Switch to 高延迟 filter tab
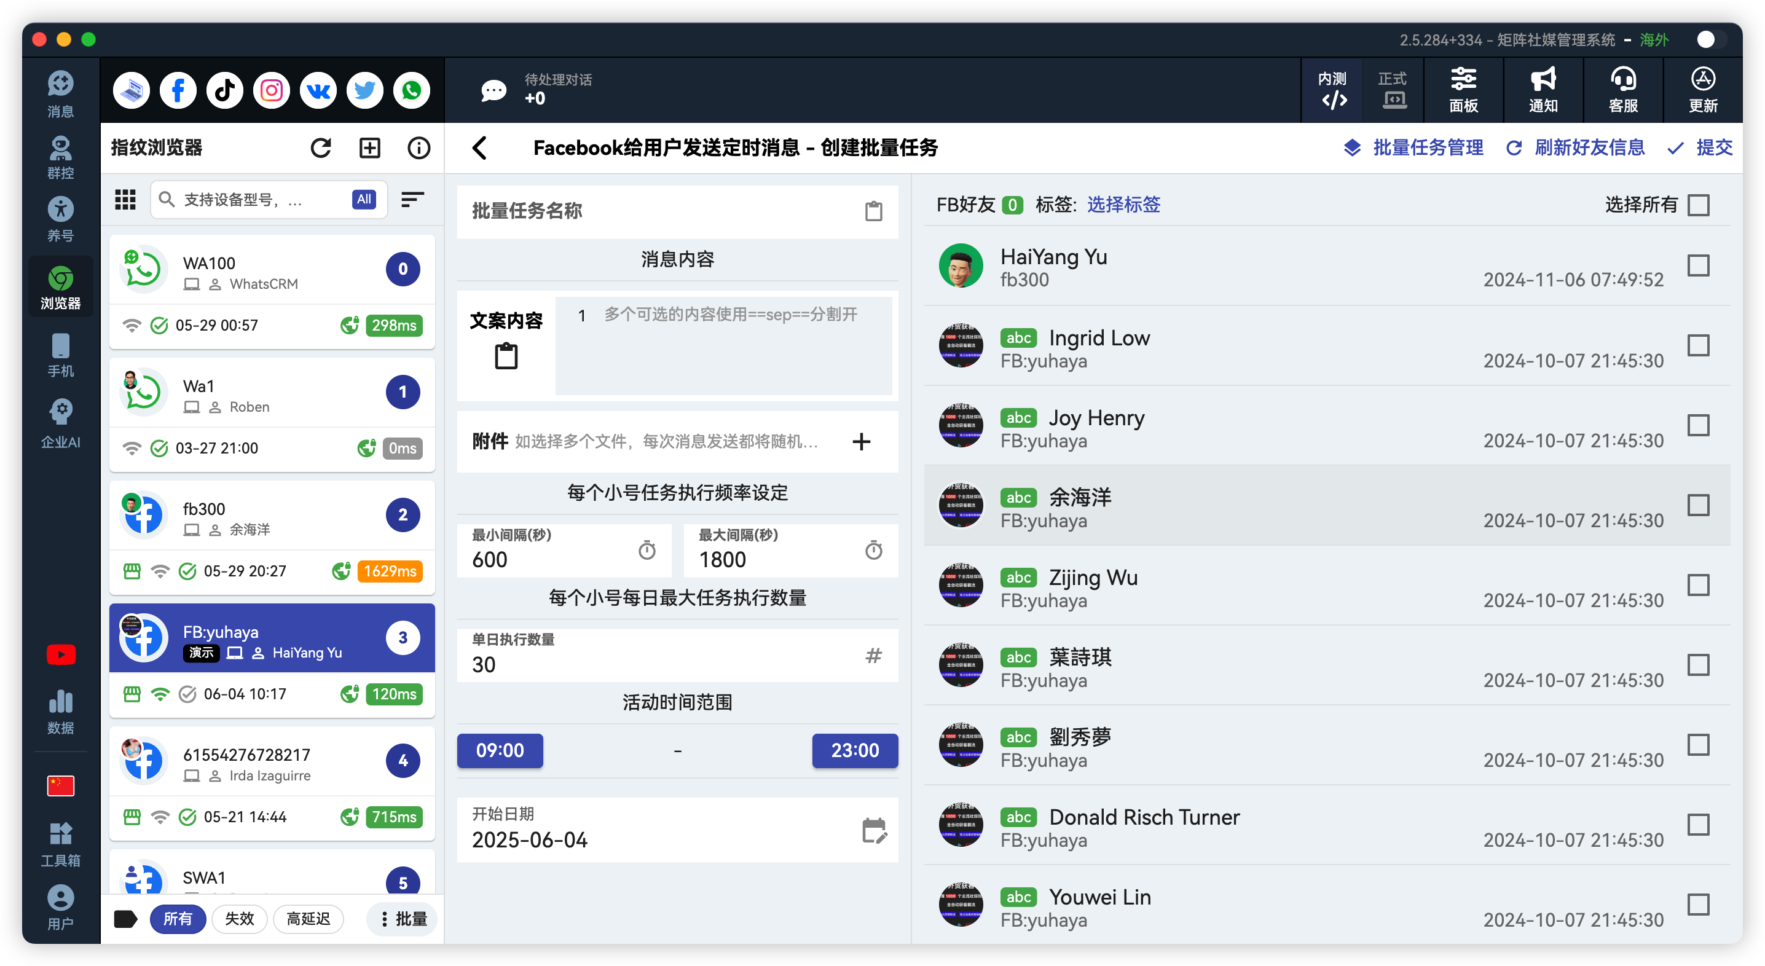1765x966 pixels. 308,919
